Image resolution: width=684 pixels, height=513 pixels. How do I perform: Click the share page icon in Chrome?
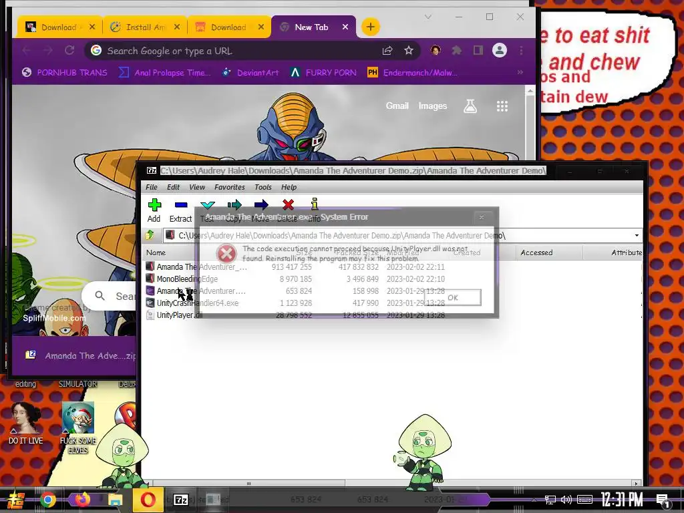387,51
